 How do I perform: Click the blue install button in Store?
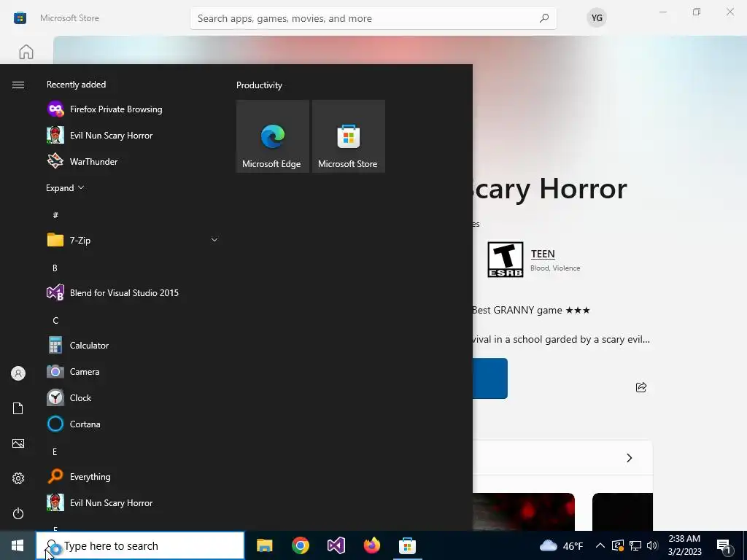[x=490, y=378]
